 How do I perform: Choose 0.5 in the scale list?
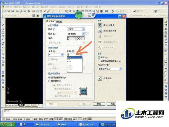click(75, 60)
